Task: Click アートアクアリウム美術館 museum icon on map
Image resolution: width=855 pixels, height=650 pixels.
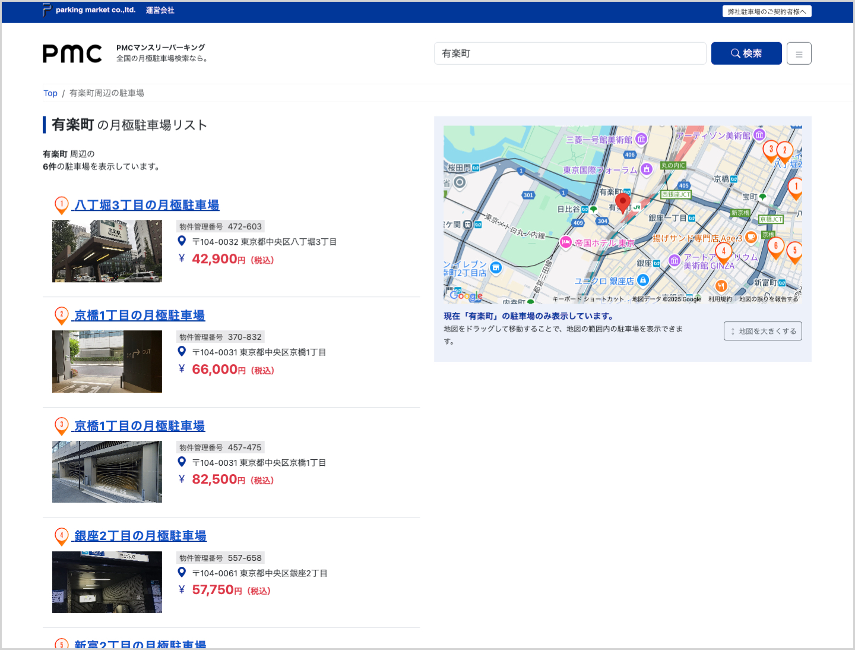Action: point(674,260)
